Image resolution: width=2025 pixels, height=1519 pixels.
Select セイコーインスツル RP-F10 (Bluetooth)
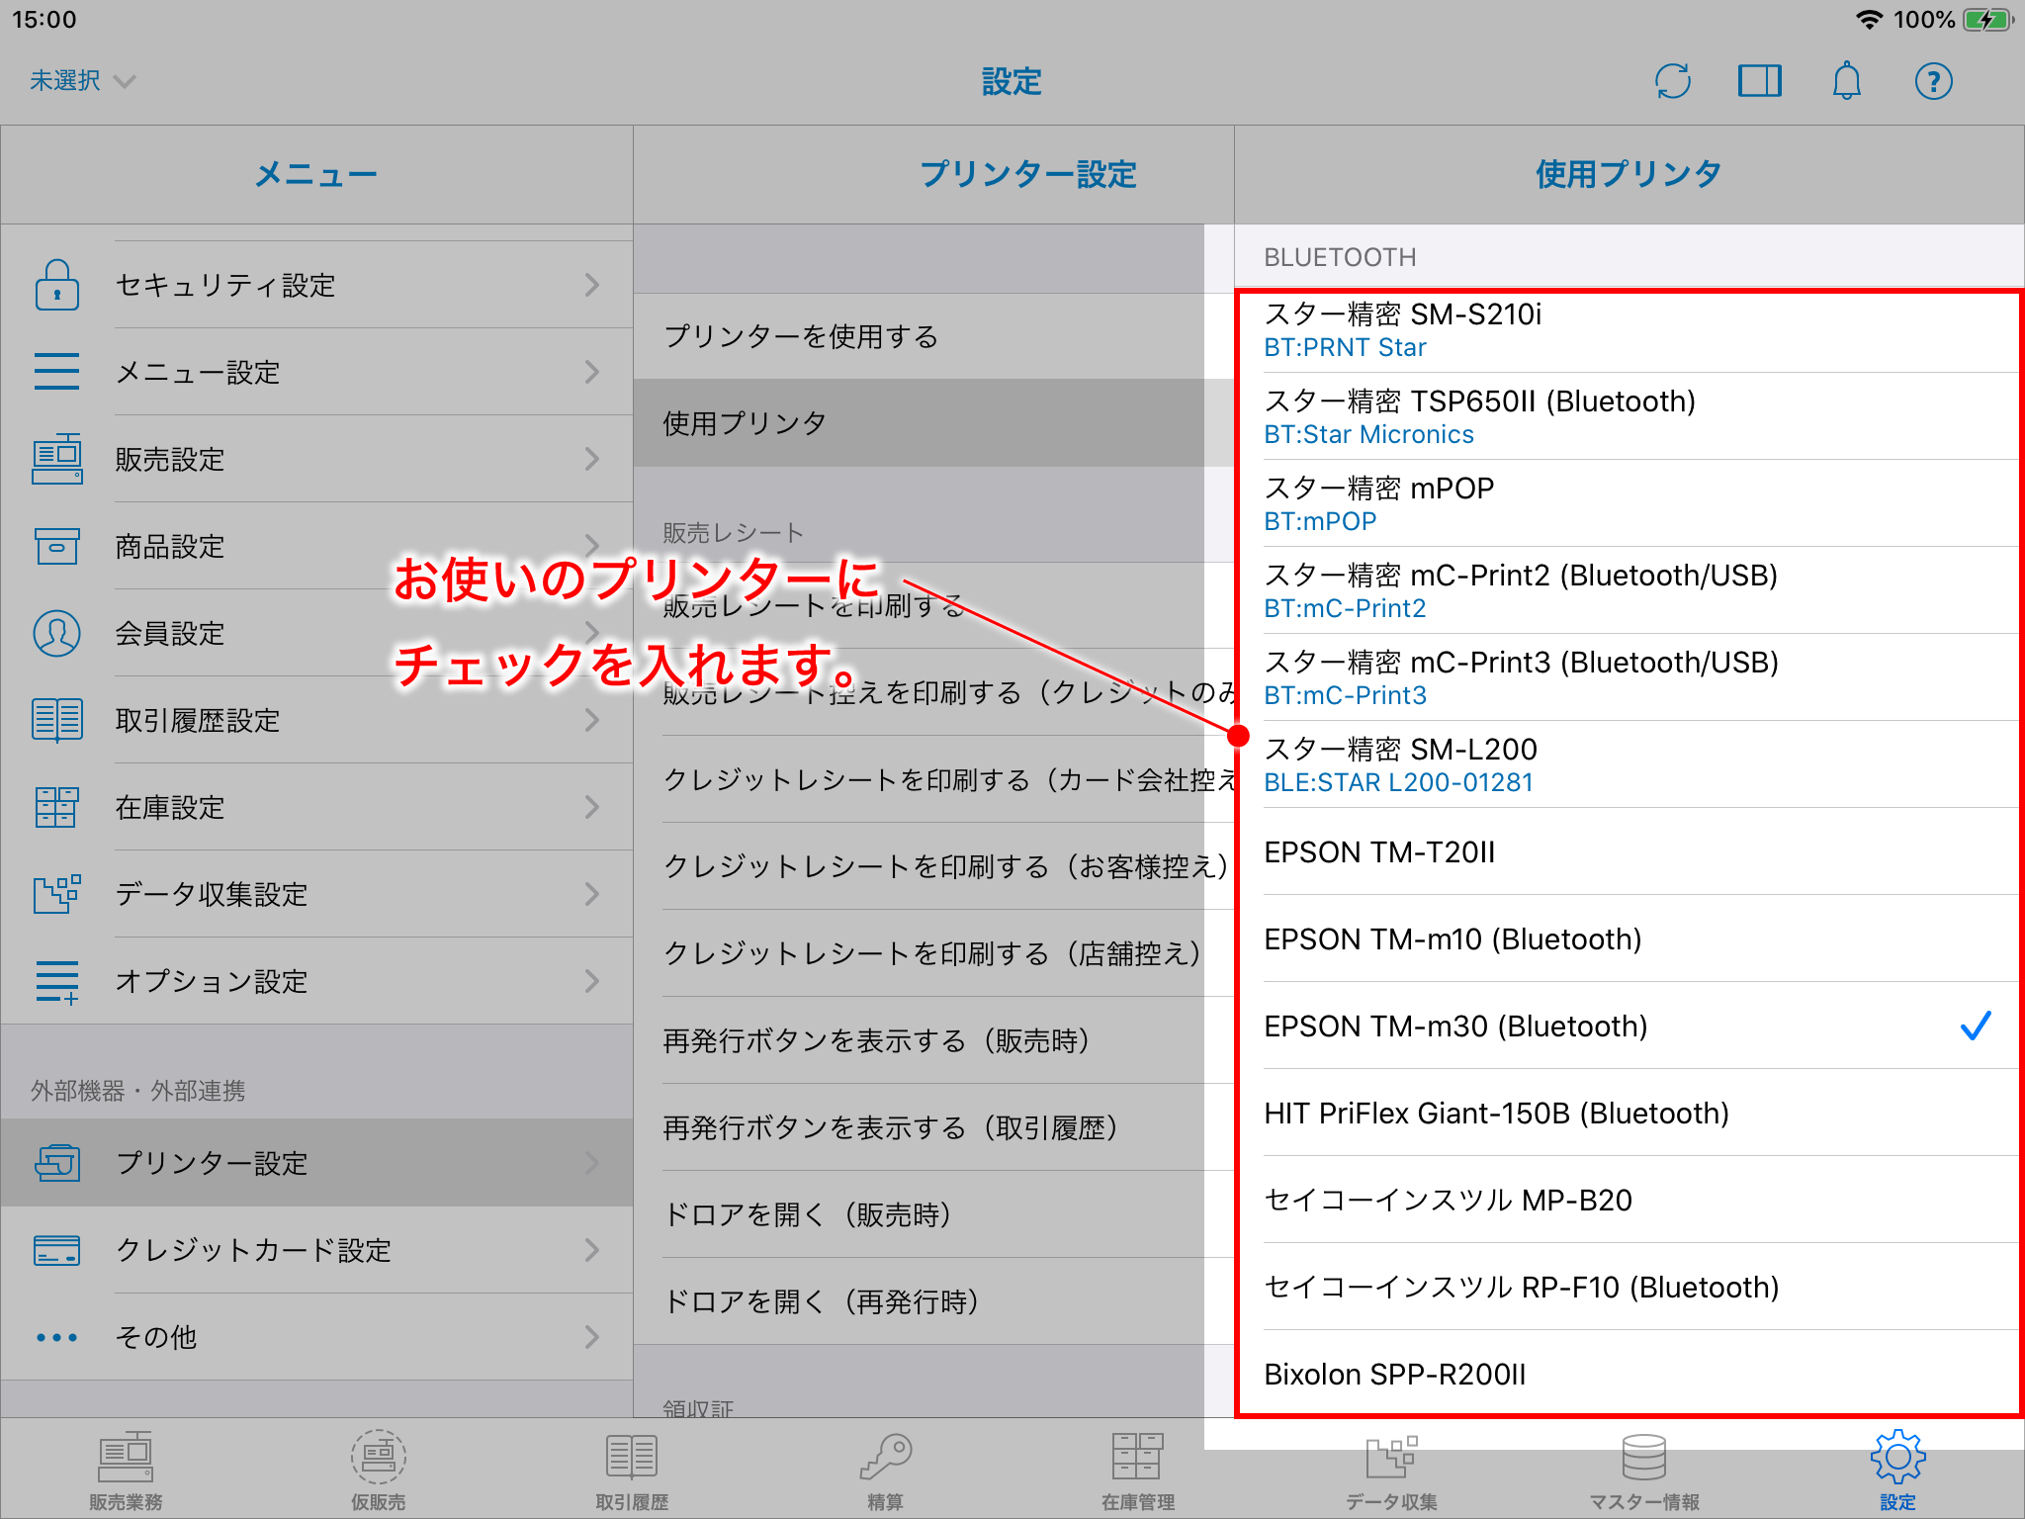[x=1629, y=1287]
